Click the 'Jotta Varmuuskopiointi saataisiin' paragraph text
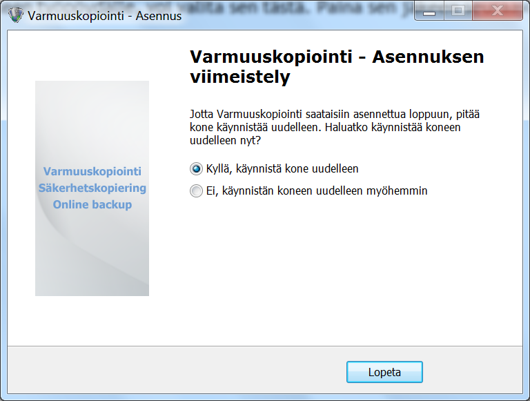 coord(335,127)
